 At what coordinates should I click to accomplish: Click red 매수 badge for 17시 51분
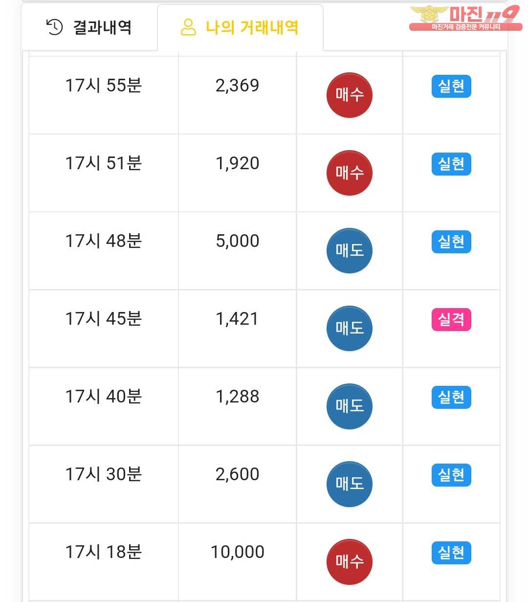349,173
